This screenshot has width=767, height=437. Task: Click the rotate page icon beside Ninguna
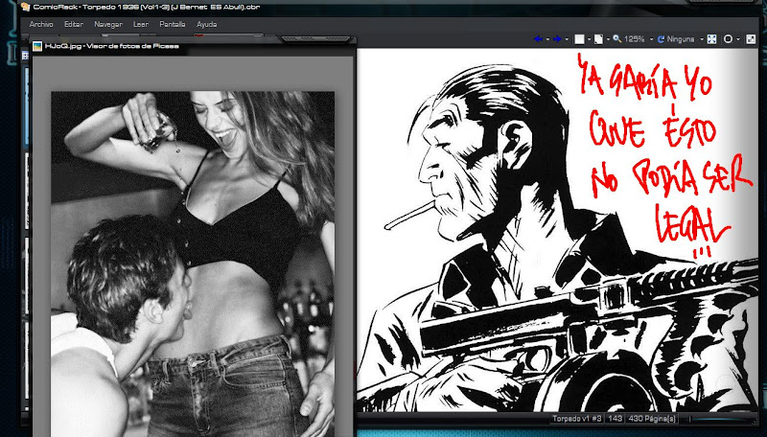[x=661, y=39]
